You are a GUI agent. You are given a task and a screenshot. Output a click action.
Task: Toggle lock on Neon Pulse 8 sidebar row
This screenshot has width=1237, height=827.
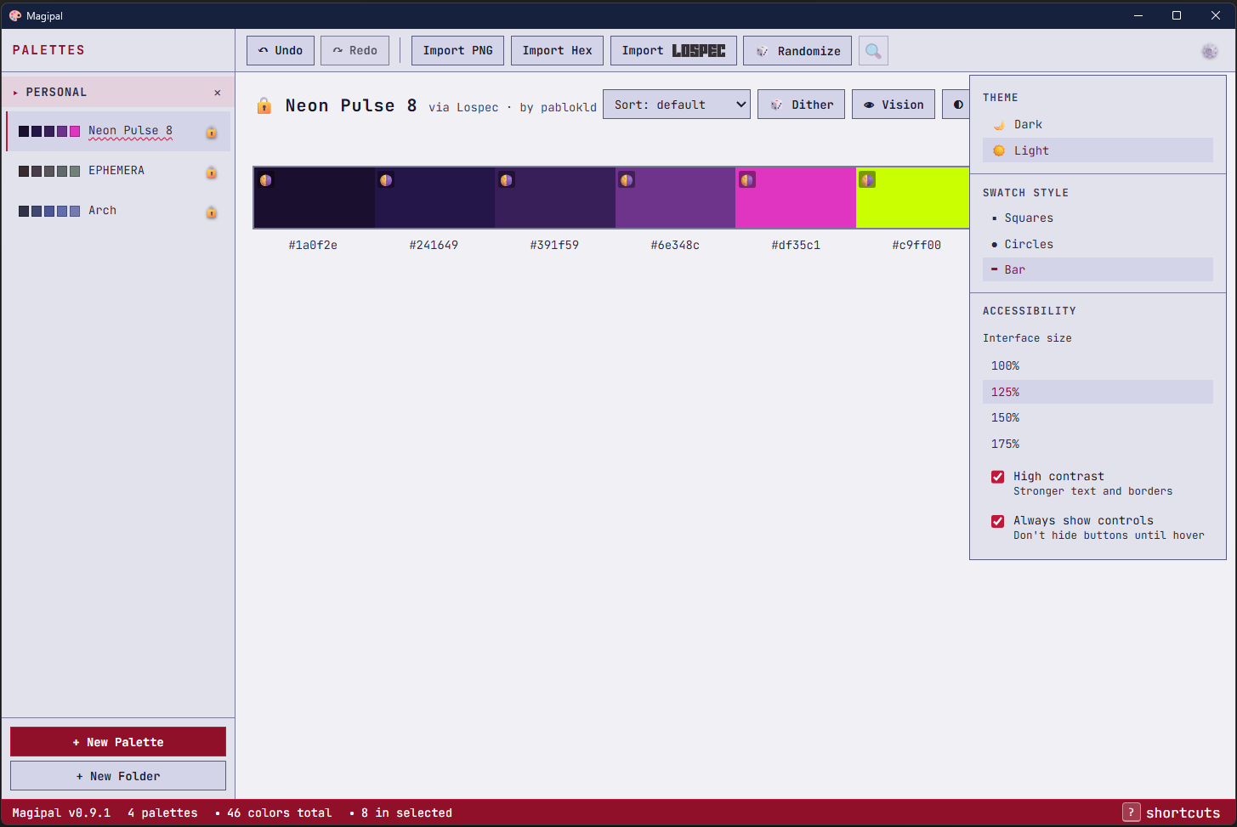[211, 132]
